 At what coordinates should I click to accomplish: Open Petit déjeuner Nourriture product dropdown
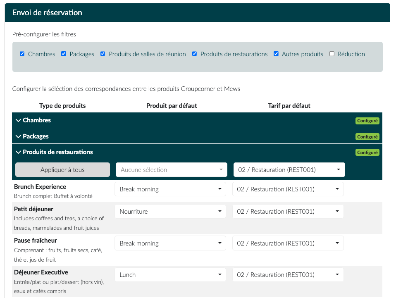[x=170, y=212]
